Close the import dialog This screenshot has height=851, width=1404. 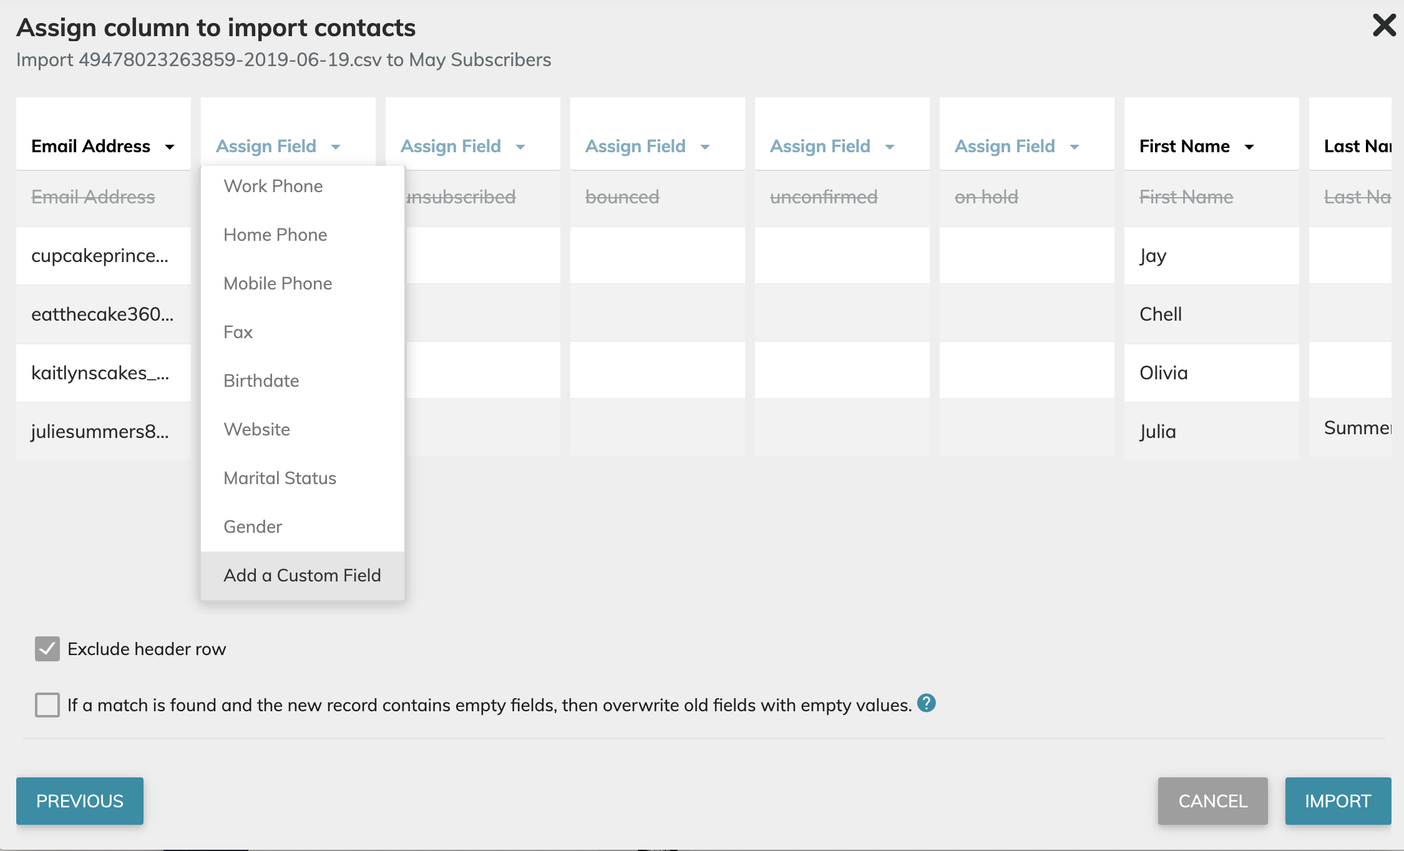click(x=1384, y=26)
